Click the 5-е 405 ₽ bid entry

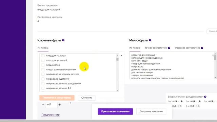pos(193,106)
